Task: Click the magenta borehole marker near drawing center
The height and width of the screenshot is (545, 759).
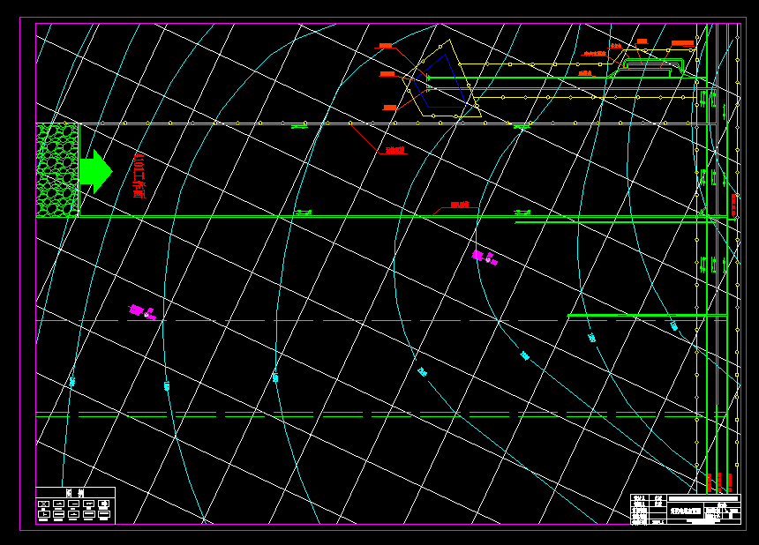Action: tap(485, 258)
